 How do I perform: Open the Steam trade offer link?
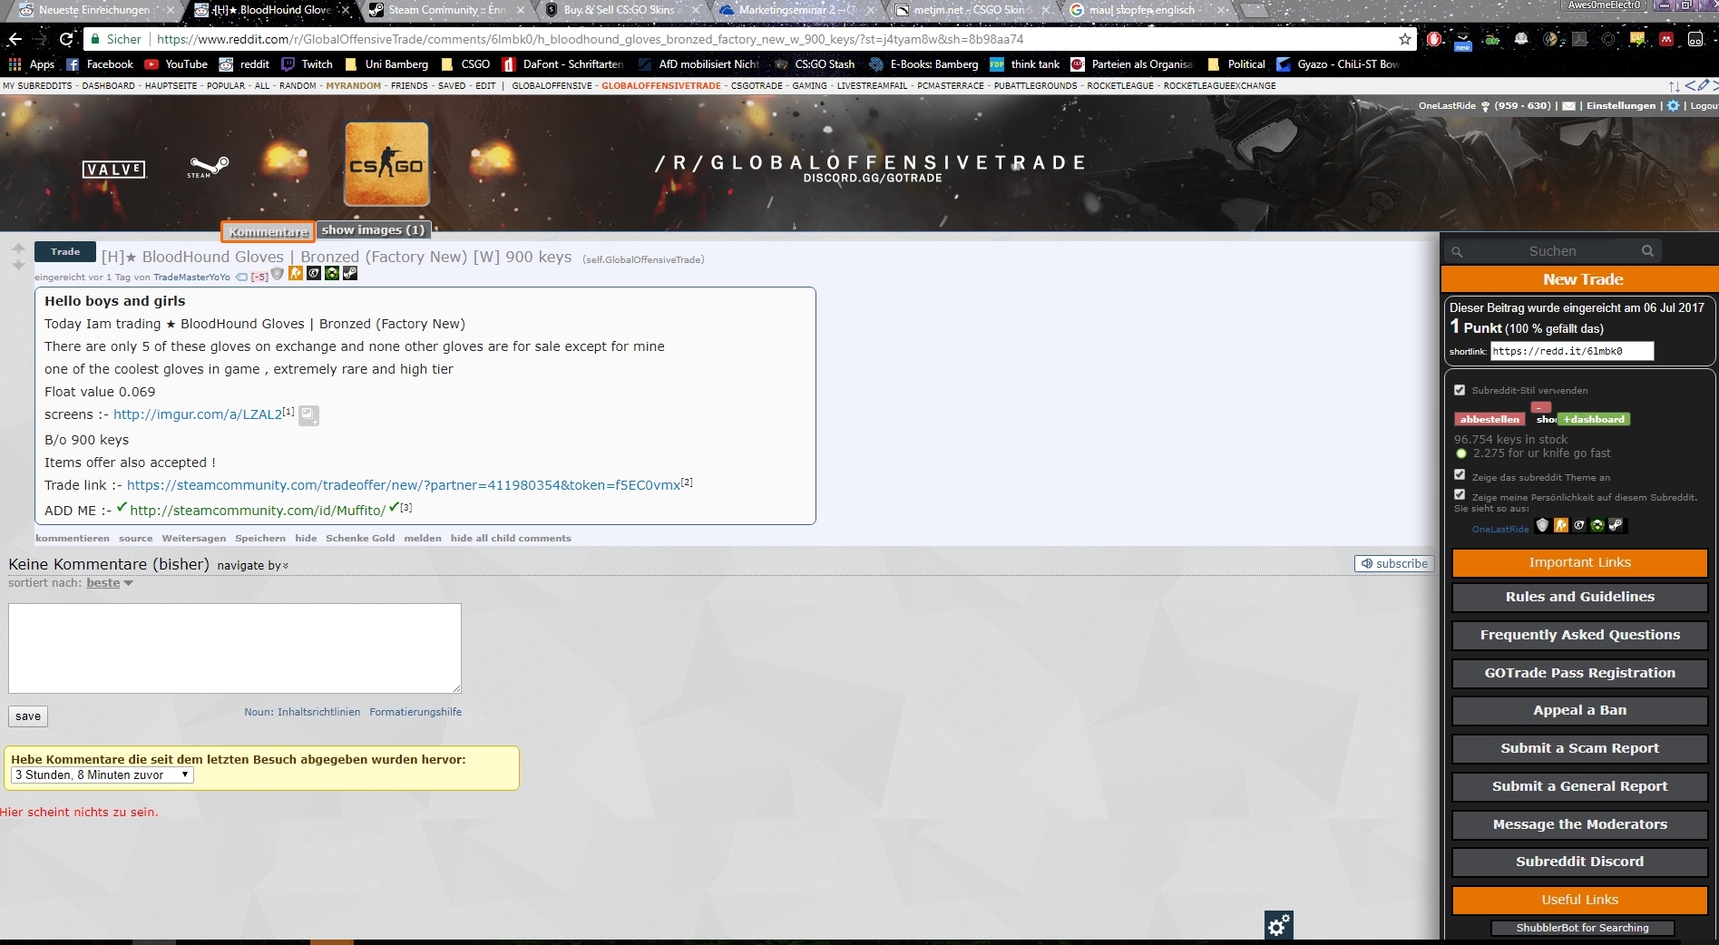point(404,485)
